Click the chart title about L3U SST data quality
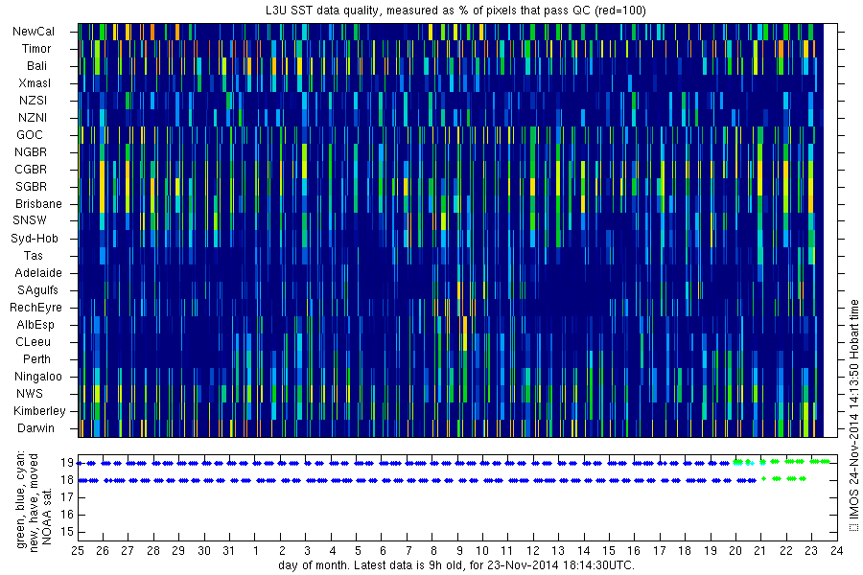 (x=457, y=10)
